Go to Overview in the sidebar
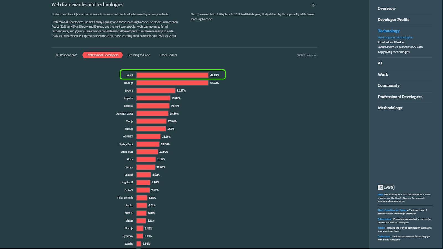 point(387,9)
